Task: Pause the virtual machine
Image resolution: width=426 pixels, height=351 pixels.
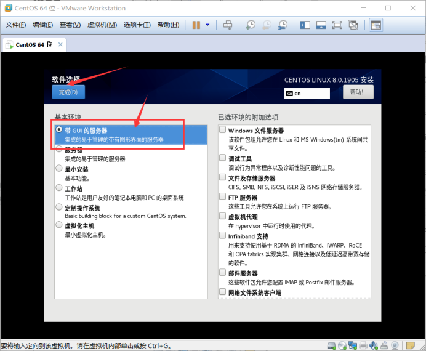Action: (196, 25)
